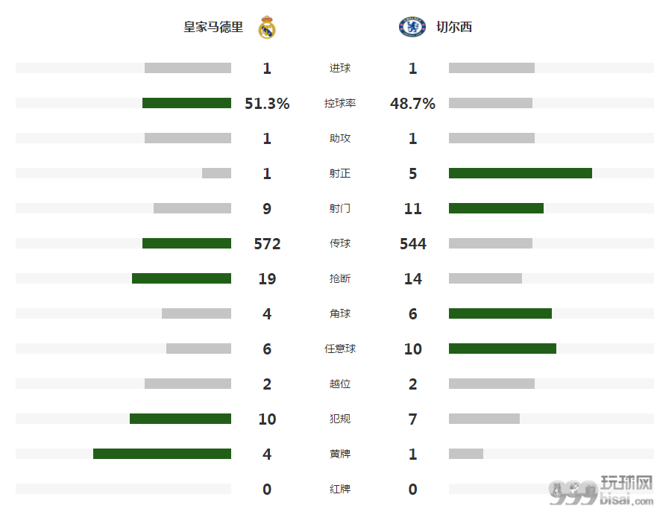Select the 进球 stat label
Screen dimensions: 654x506
340,68
